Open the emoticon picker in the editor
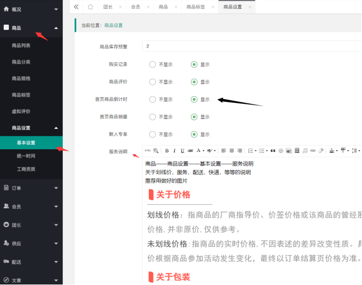The image size is (362, 285). pos(281,150)
